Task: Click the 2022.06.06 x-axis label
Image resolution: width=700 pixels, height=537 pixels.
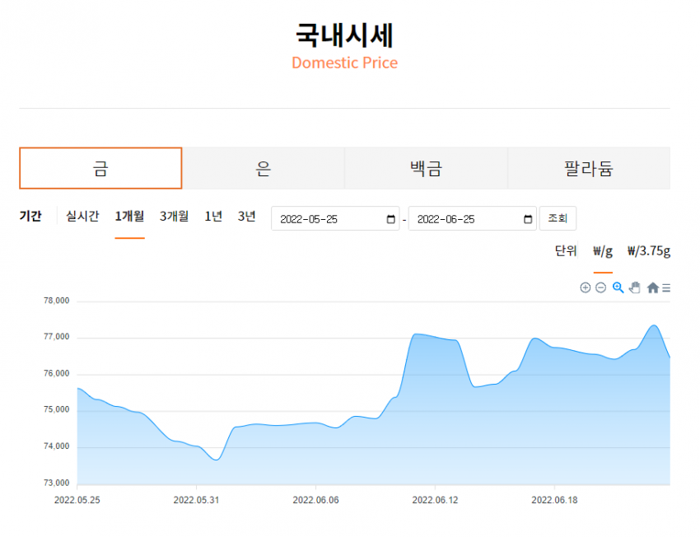Action: tap(315, 501)
